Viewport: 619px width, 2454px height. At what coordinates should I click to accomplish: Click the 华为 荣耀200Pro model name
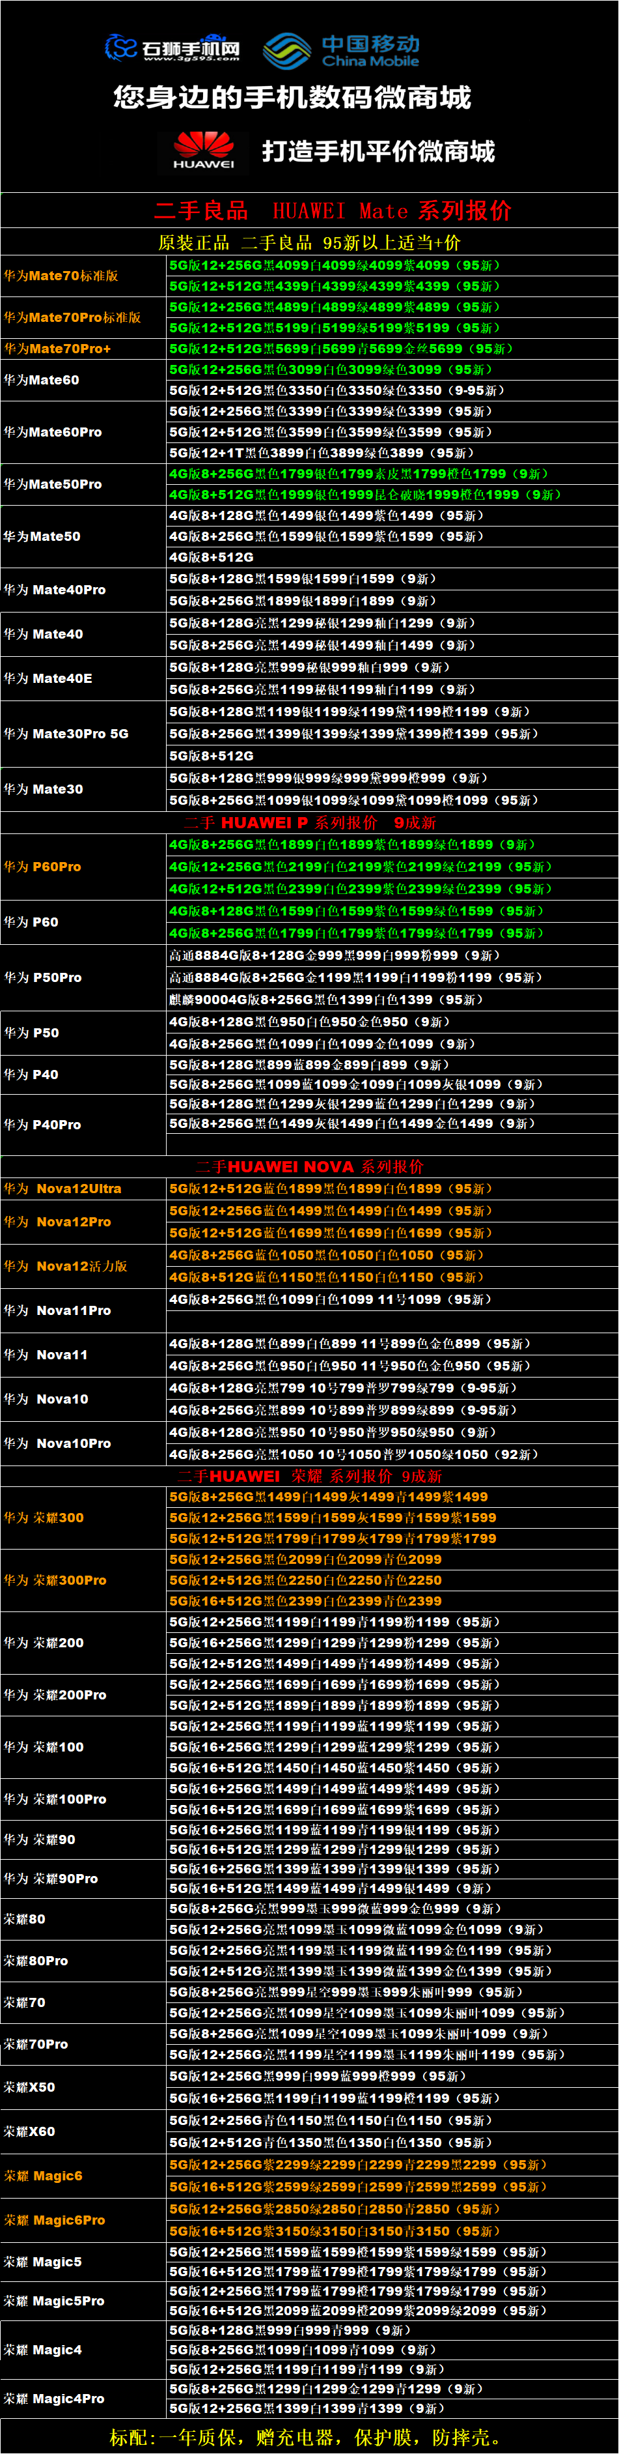click(55, 1695)
